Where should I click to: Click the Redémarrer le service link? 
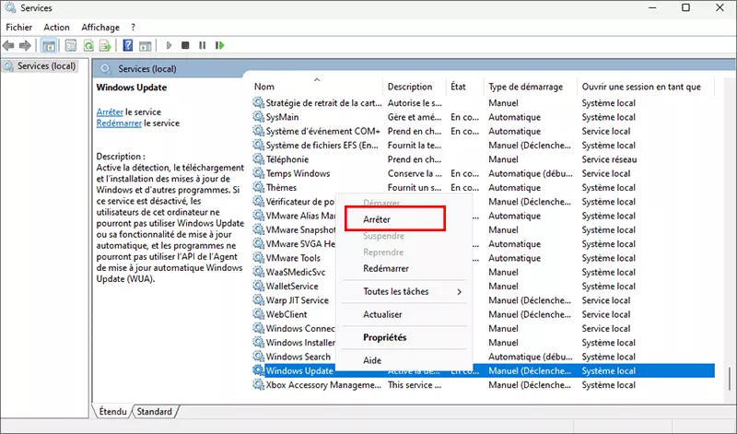tap(119, 123)
